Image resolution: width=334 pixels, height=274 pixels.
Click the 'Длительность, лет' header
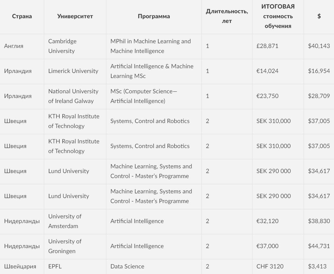coord(227,16)
